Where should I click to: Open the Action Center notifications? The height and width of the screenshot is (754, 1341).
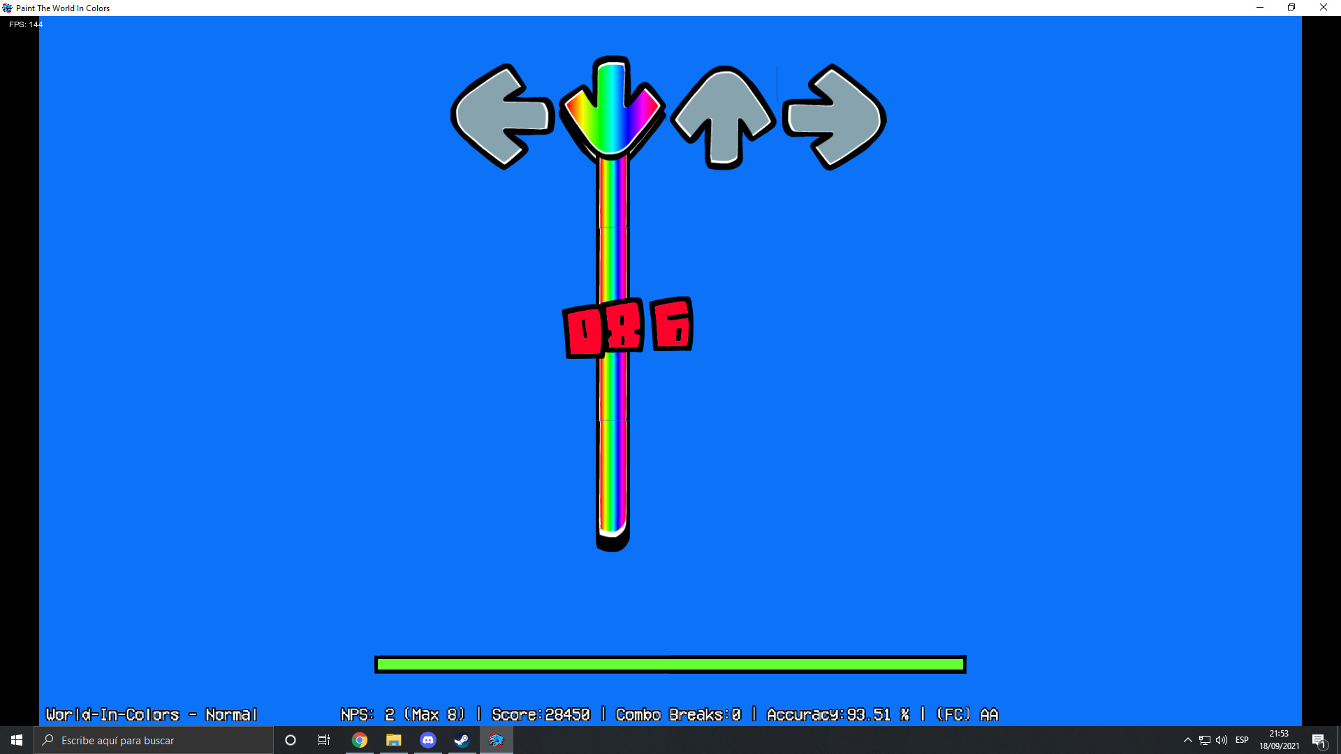coord(1320,740)
